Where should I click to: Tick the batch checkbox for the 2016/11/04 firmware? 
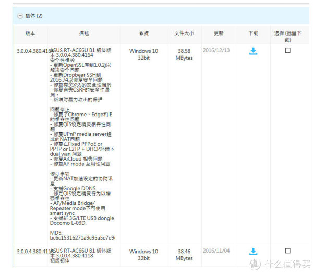click(287, 251)
